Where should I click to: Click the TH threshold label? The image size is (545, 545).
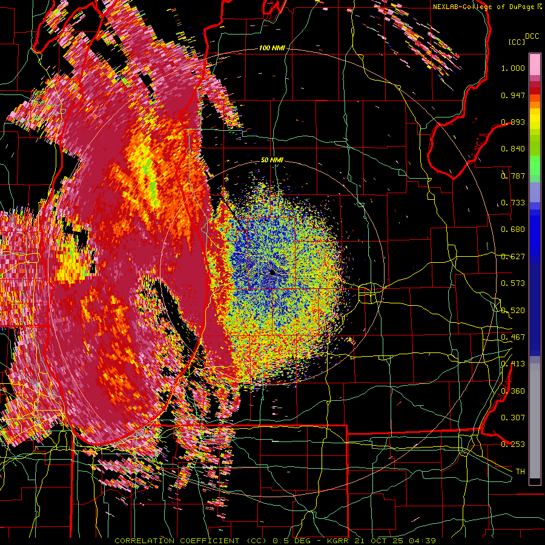click(x=520, y=472)
